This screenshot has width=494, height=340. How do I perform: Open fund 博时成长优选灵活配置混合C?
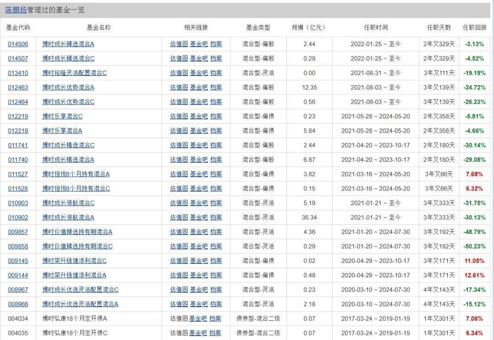(81, 290)
